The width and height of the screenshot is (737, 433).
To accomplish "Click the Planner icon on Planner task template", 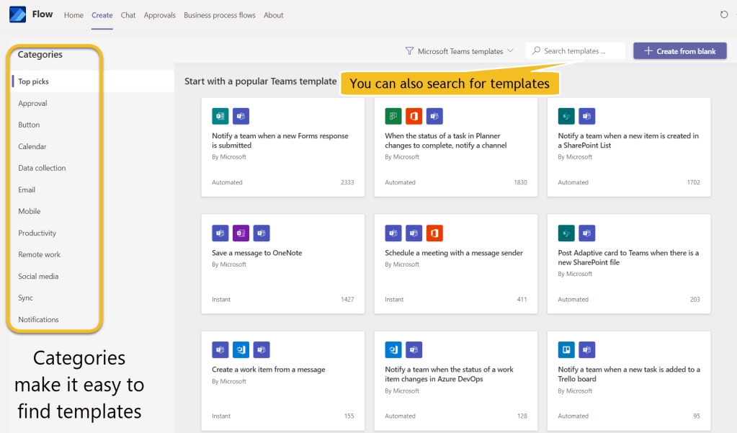I will point(393,116).
